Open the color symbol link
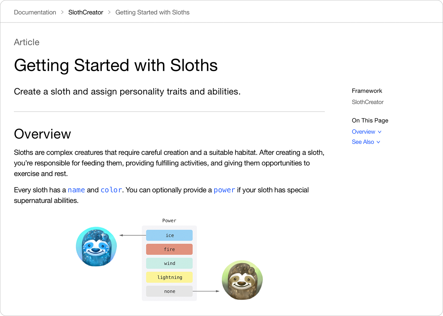 [111, 190]
